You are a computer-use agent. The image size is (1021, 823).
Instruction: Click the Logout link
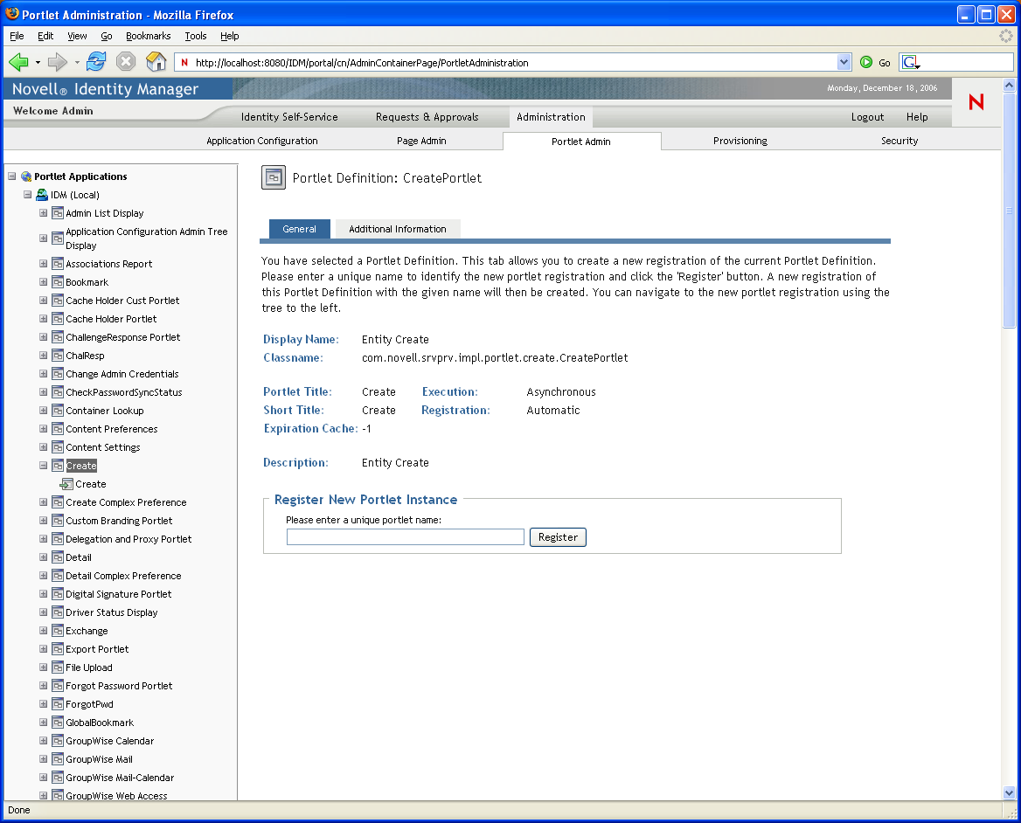click(x=867, y=117)
